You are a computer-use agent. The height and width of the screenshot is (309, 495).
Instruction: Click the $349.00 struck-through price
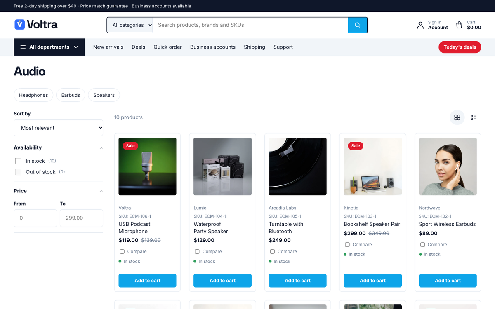(x=379, y=233)
